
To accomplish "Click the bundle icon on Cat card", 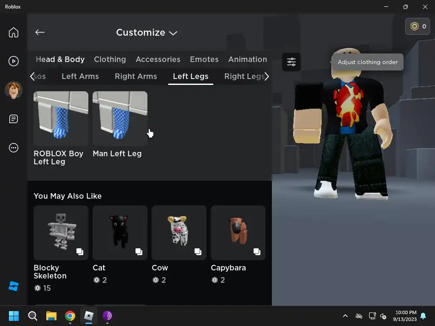I will click(139, 251).
